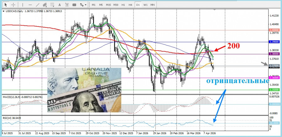Switch chart to W1 timeframe
Image resolution: width=282 pixels, height=137 pixels.
[145, 5]
